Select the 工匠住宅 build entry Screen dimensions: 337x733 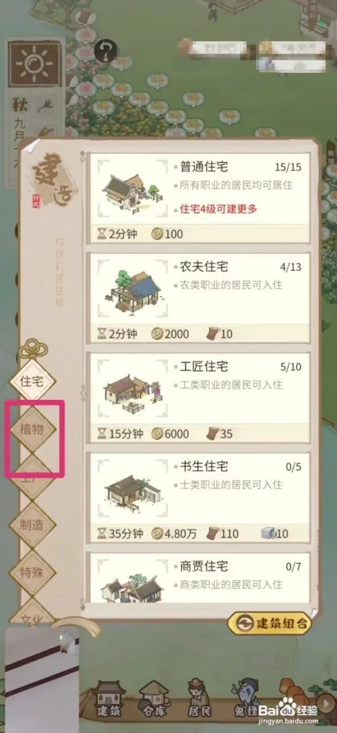point(198,399)
